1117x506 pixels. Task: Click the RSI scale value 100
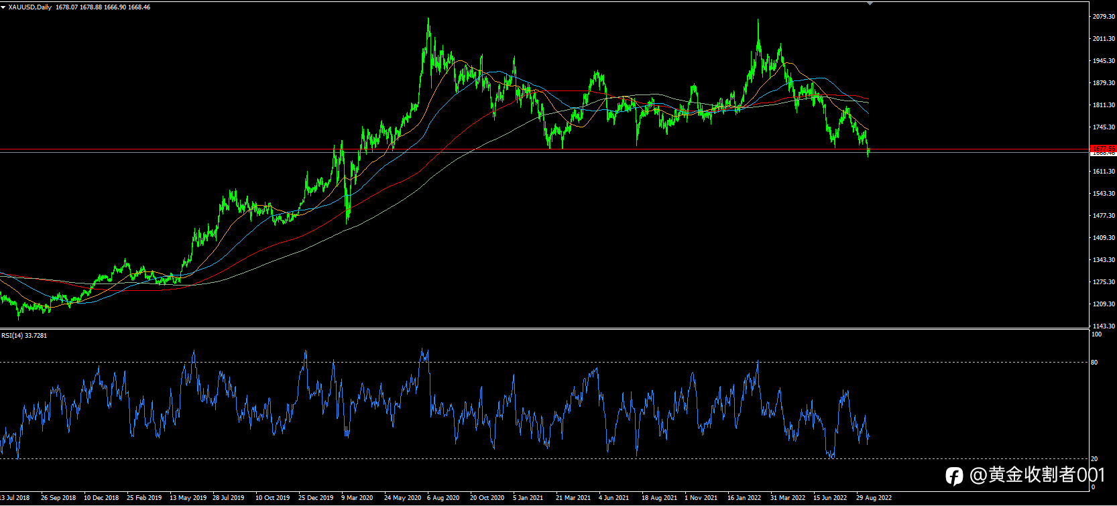pos(1097,334)
